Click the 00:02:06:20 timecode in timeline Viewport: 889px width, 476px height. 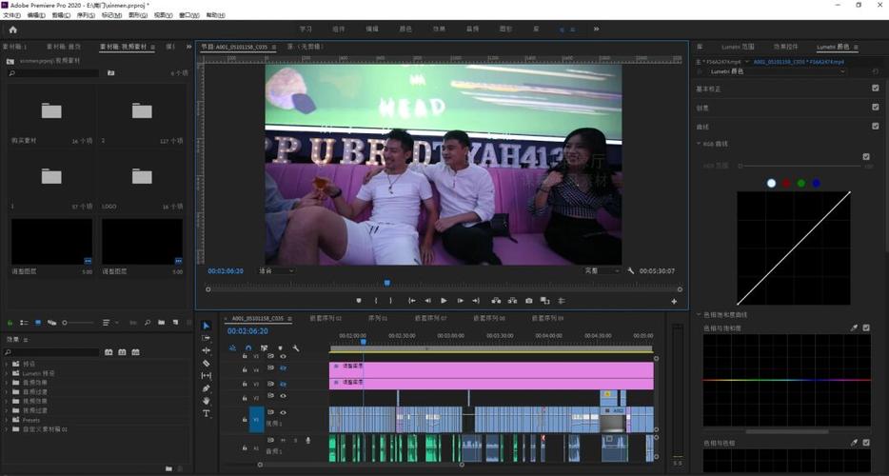[247, 331]
